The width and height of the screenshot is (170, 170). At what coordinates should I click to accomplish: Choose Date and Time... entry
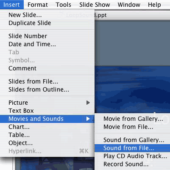(47, 44)
